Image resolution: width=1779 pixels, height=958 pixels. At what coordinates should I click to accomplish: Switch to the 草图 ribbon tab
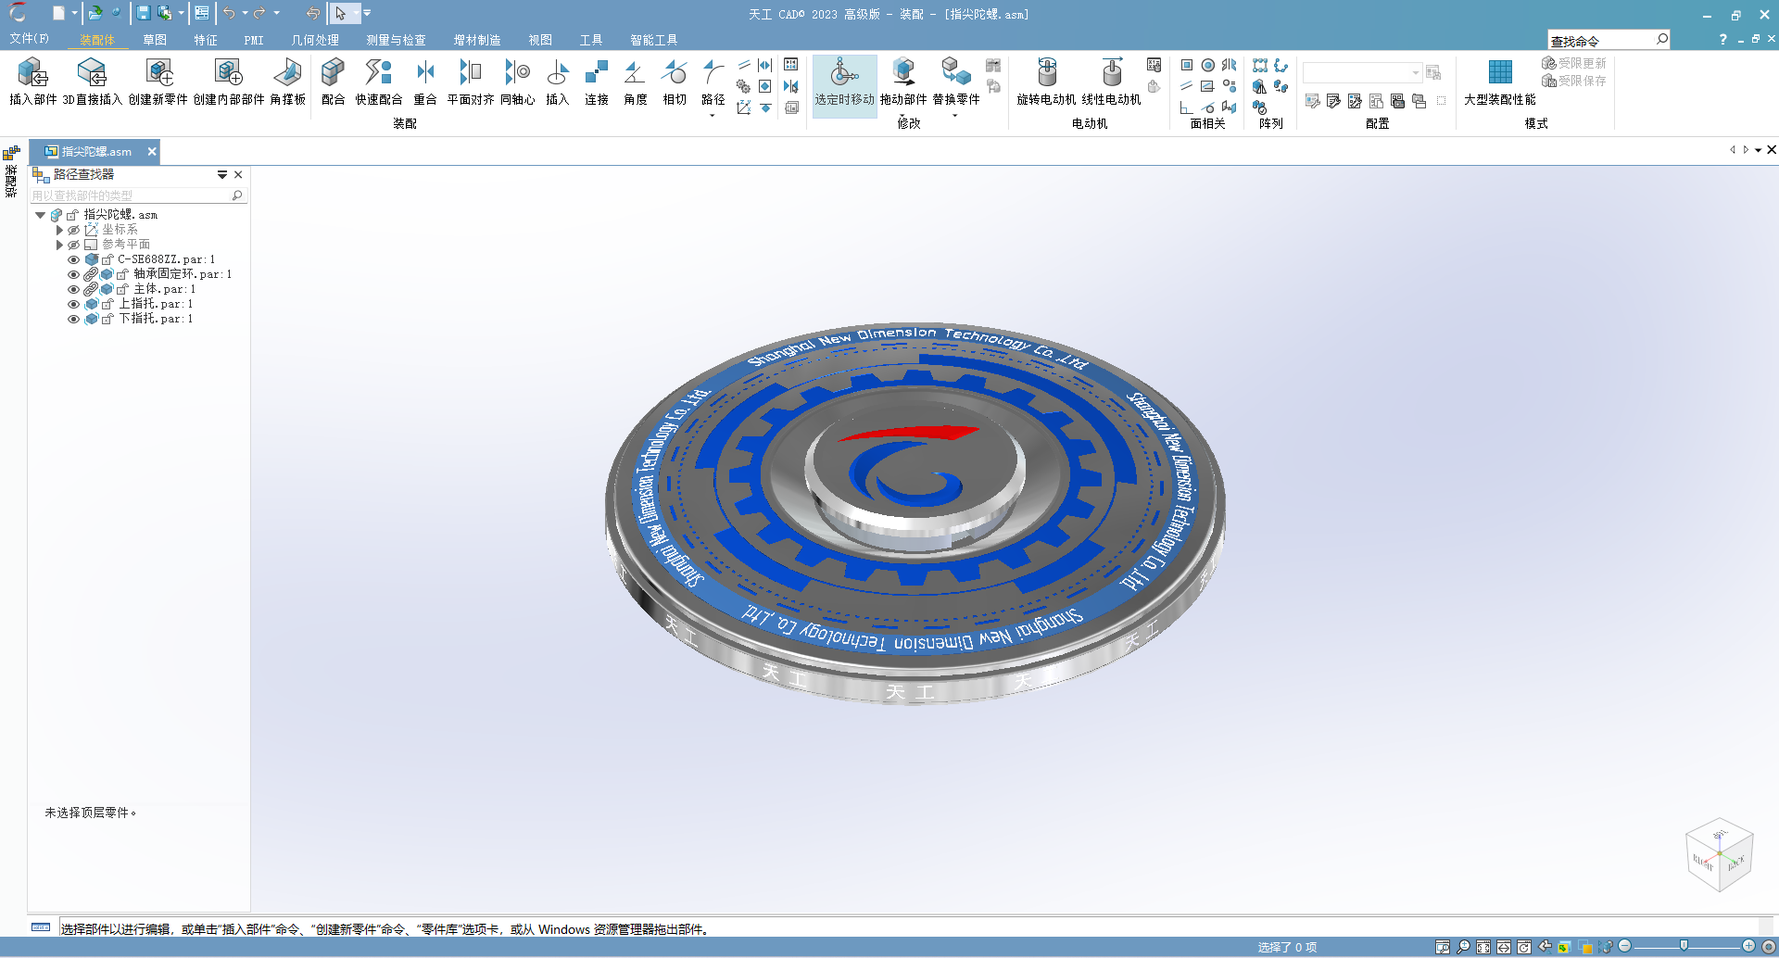[155, 40]
